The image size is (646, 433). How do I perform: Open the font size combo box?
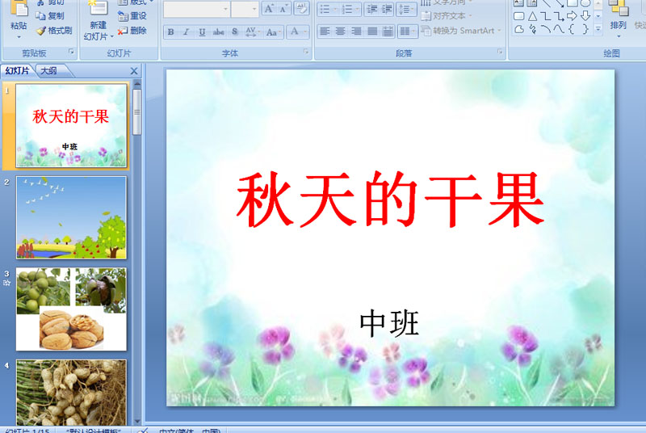click(x=245, y=9)
